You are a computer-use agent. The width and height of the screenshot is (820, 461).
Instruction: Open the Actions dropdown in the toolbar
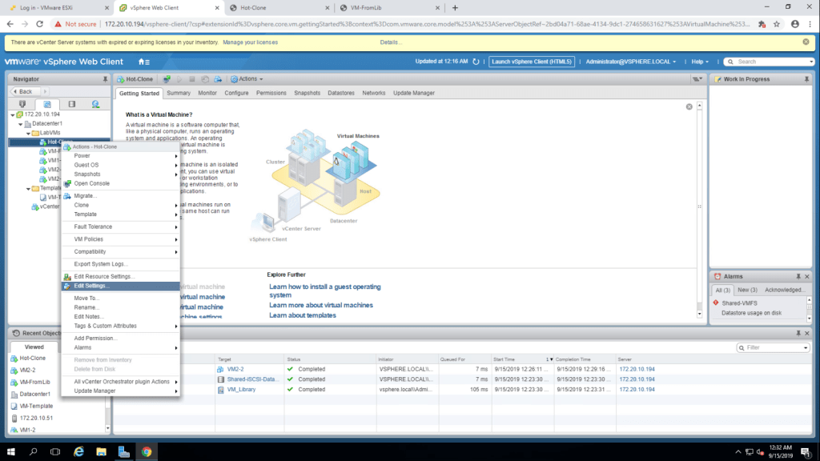coord(247,79)
